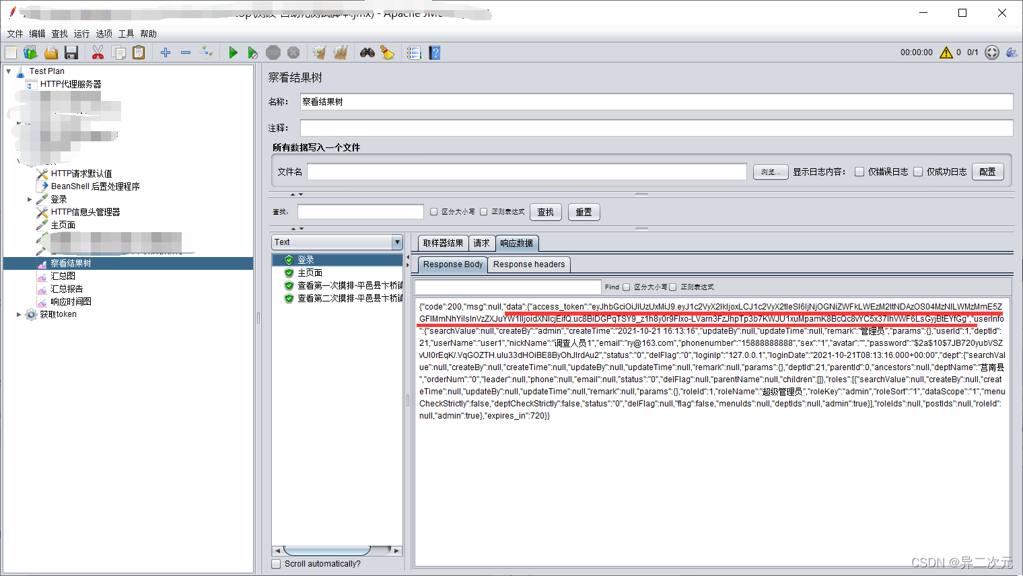Click the Clear single-broom icon
The width and height of the screenshot is (1023, 576).
pyautogui.click(x=320, y=52)
